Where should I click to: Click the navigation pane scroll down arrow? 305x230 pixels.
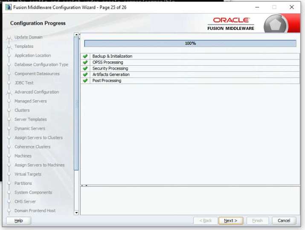(76, 213)
